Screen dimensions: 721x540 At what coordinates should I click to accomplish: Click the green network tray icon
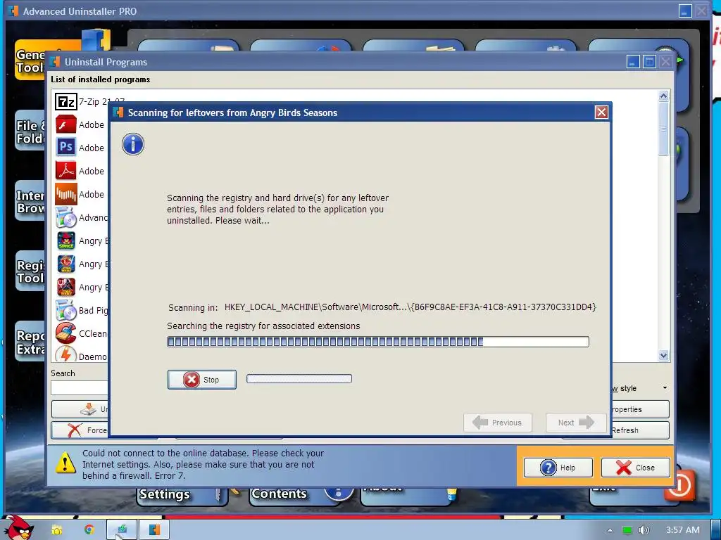tap(627, 530)
